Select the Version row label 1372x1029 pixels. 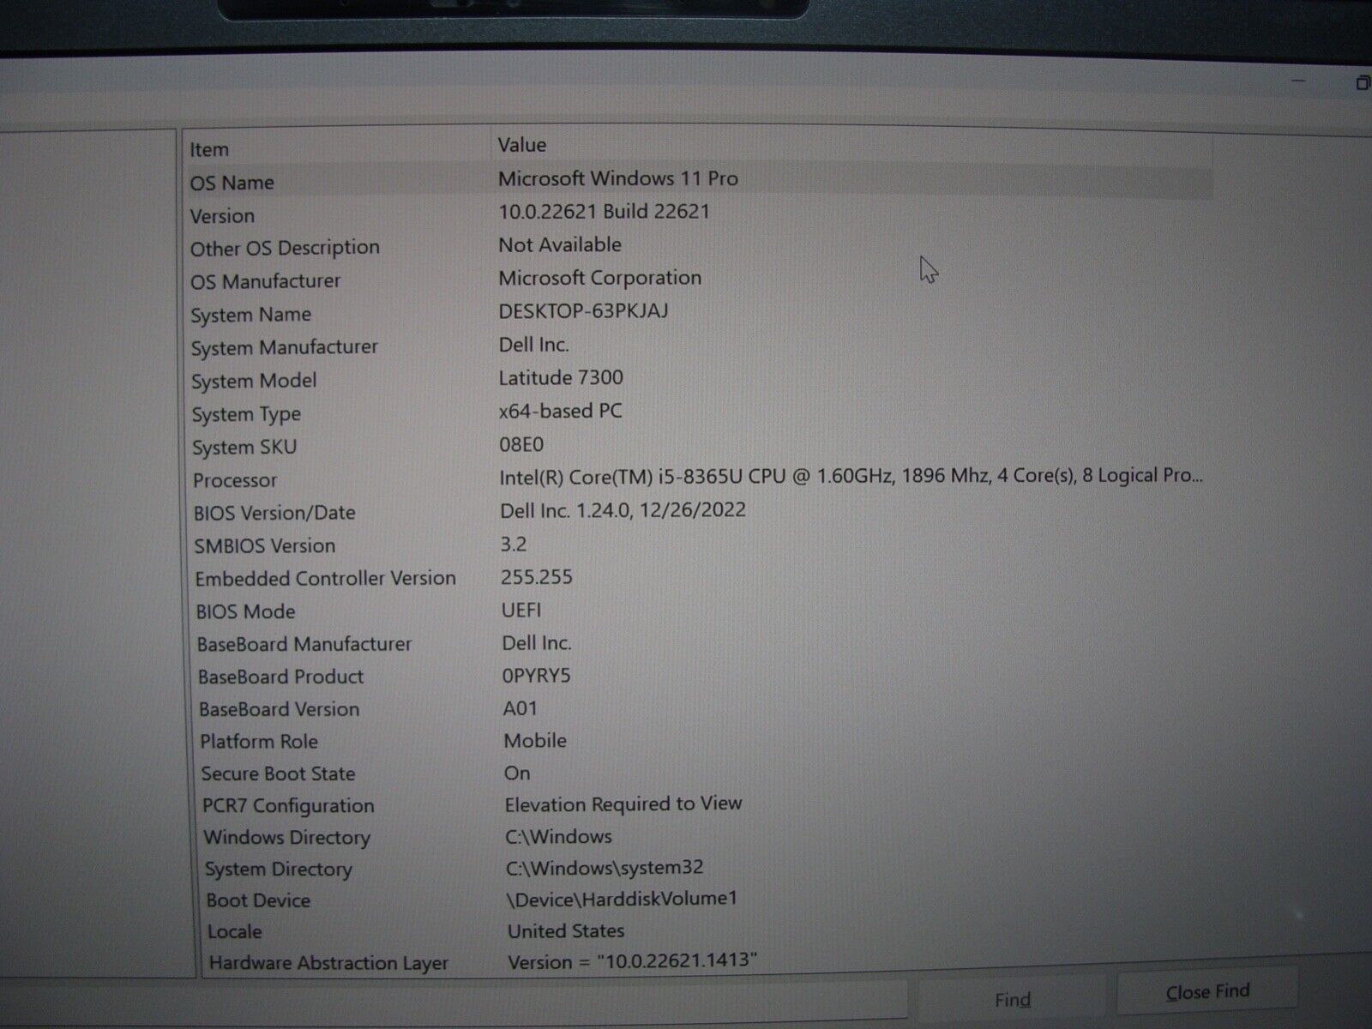[x=223, y=216]
